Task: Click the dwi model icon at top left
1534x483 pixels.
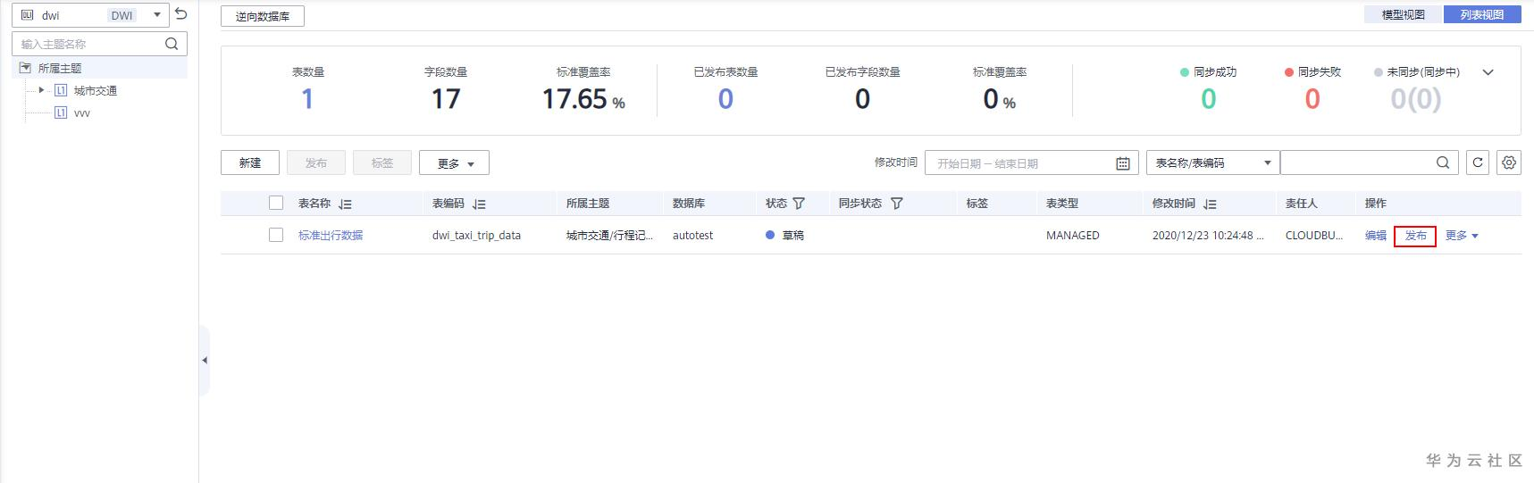Action: tap(27, 15)
